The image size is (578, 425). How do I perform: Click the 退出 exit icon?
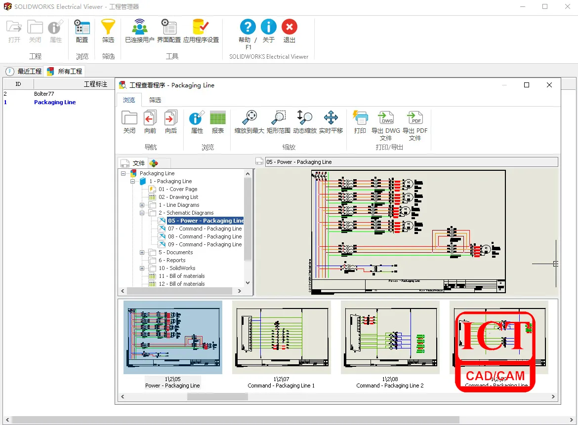(x=289, y=27)
